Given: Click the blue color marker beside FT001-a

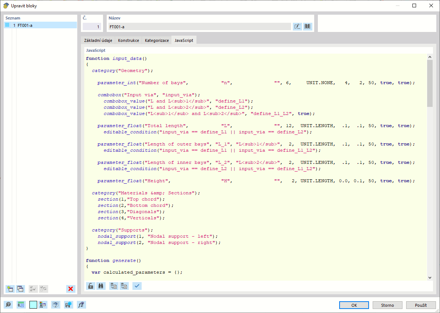Looking at the screenshot, I should pos(7,25).
